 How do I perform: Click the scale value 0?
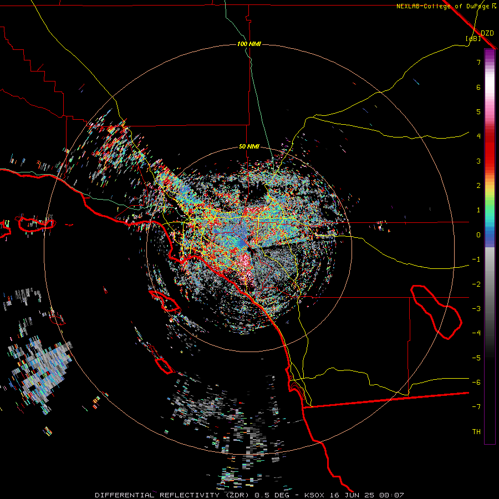point(478,235)
